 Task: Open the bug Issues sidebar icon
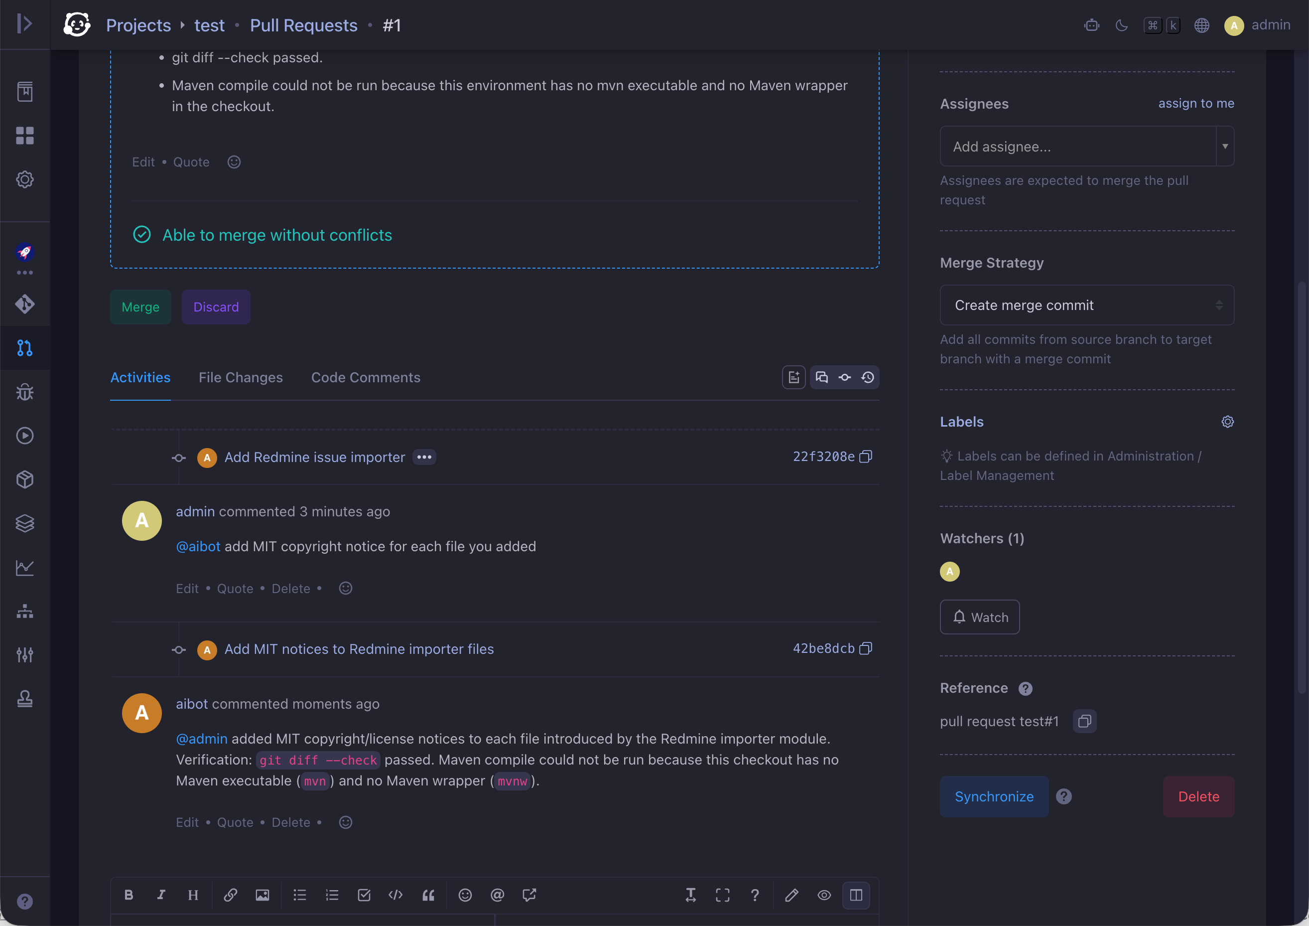24,391
